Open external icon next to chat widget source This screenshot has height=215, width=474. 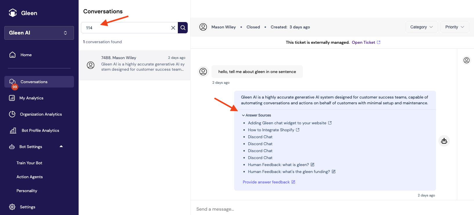330,123
